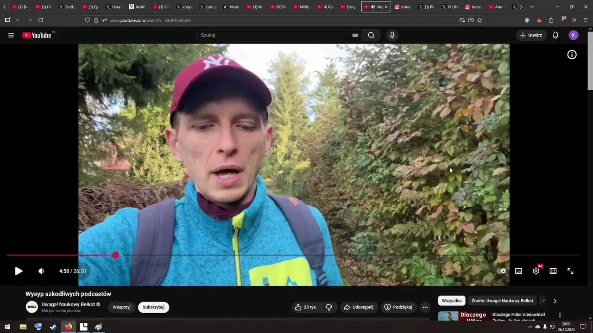Show more filter chips with arrow
Image resolution: width=593 pixels, height=333 pixels.
[555, 301]
